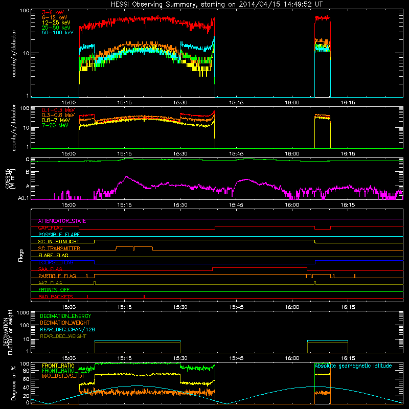Click the Degrees or % axis label

pos(13,383)
